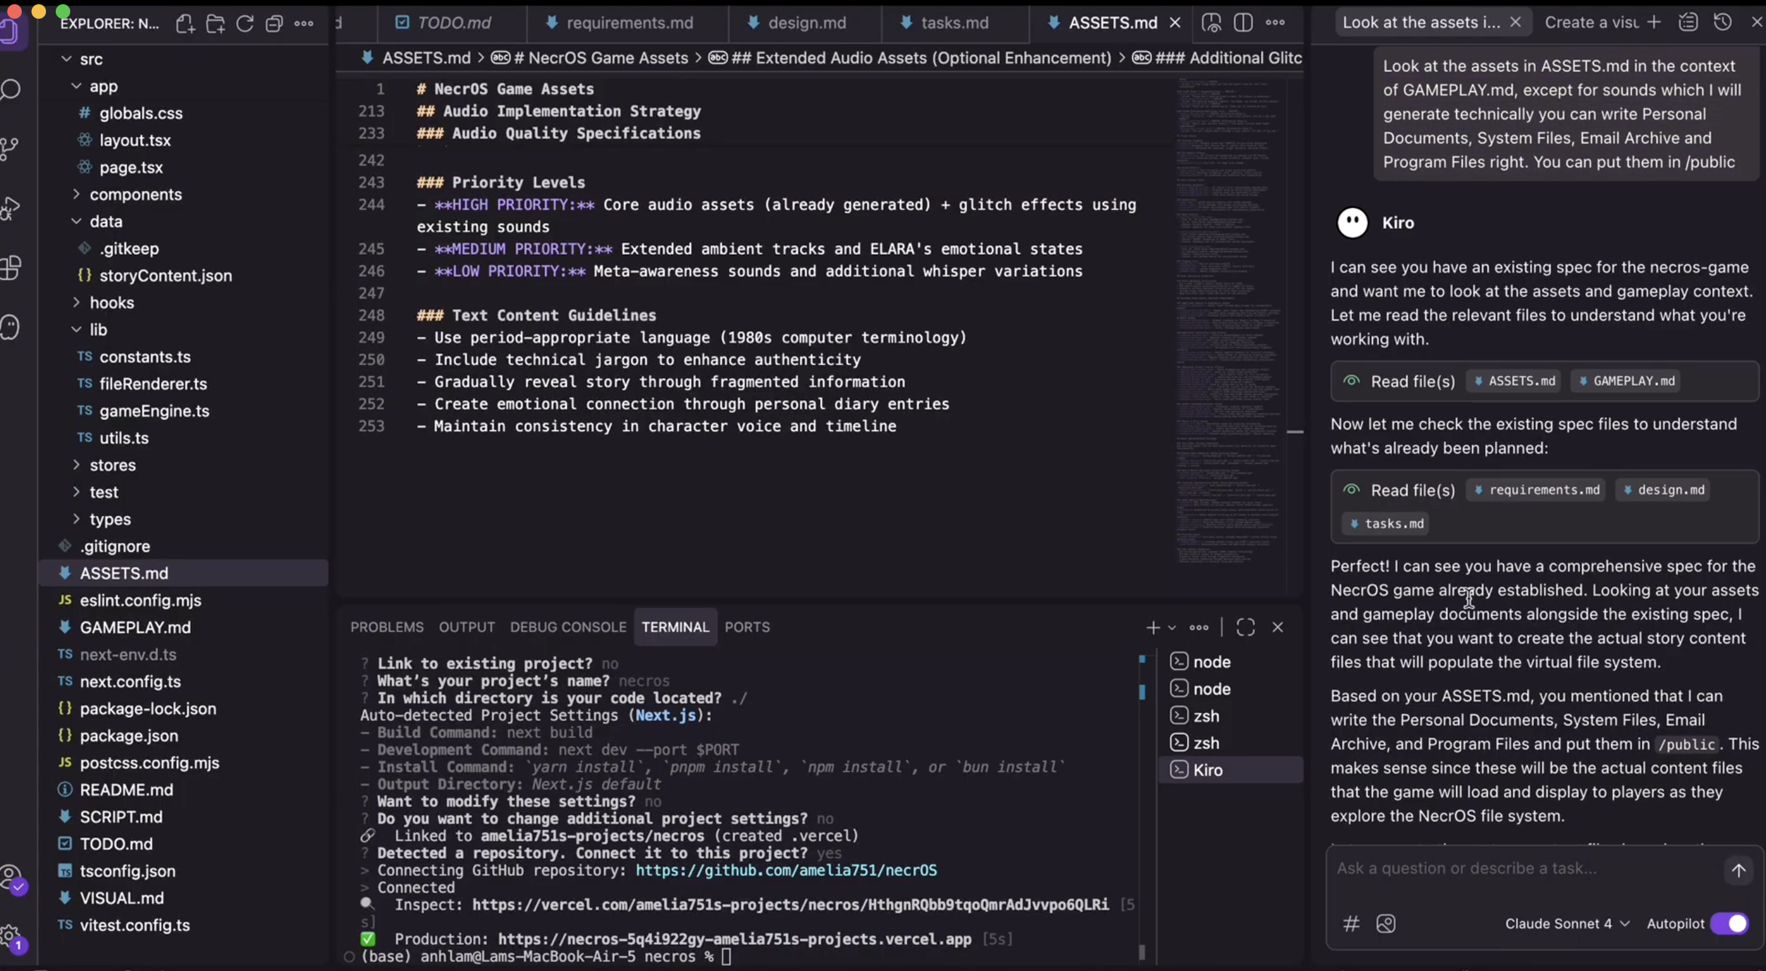This screenshot has width=1766, height=971.
Task: Open the PROBLEMS panel tab
Action: [x=386, y=627]
